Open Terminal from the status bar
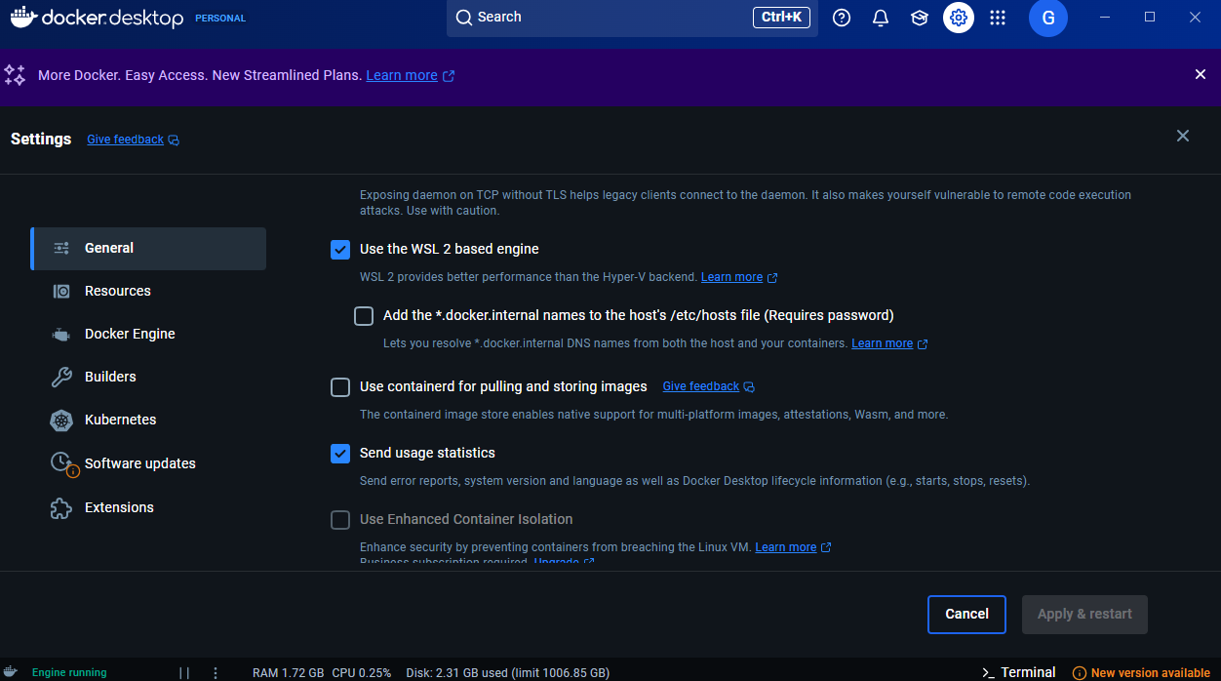The height and width of the screenshot is (681, 1221). point(1018,672)
